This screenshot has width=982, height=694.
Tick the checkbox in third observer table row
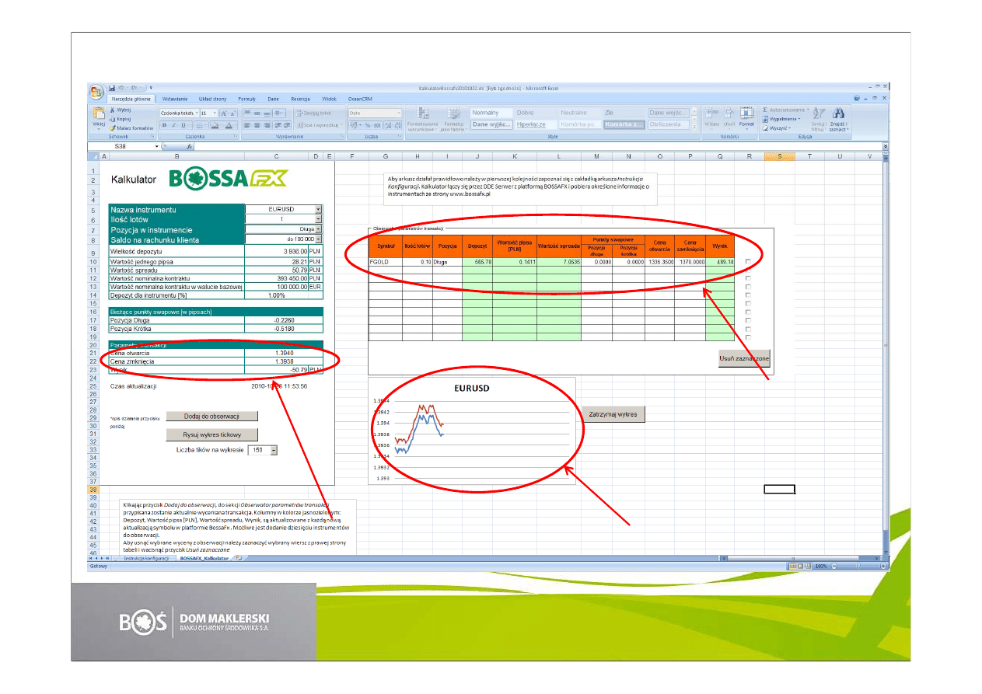point(748,287)
